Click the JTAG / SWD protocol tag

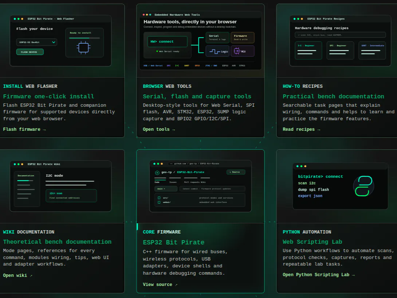211,66
